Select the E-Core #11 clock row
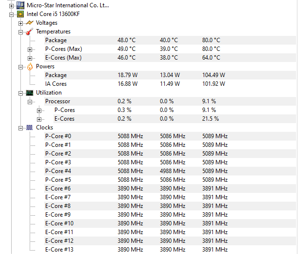 point(170,232)
